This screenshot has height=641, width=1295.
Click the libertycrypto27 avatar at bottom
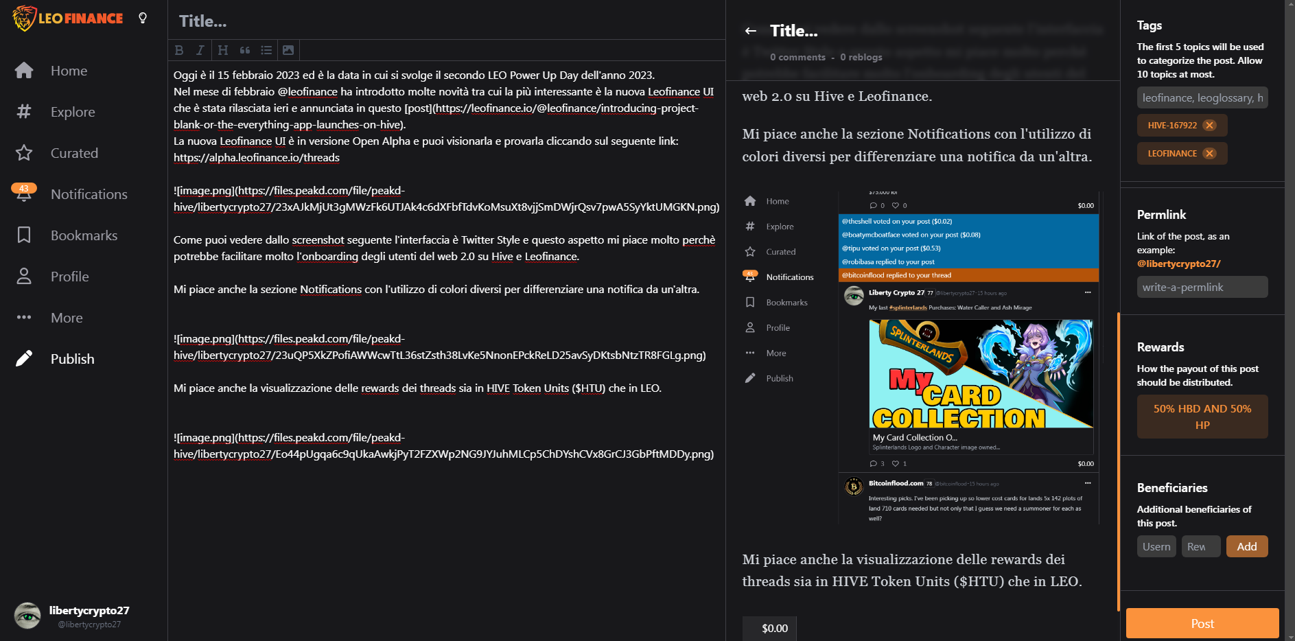pyautogui.click(x=27, y=616)
